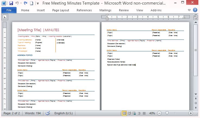Switch to Full Screen Reading view
The height and width of the screenshot is (118, 200).
(x=130, y=113)
